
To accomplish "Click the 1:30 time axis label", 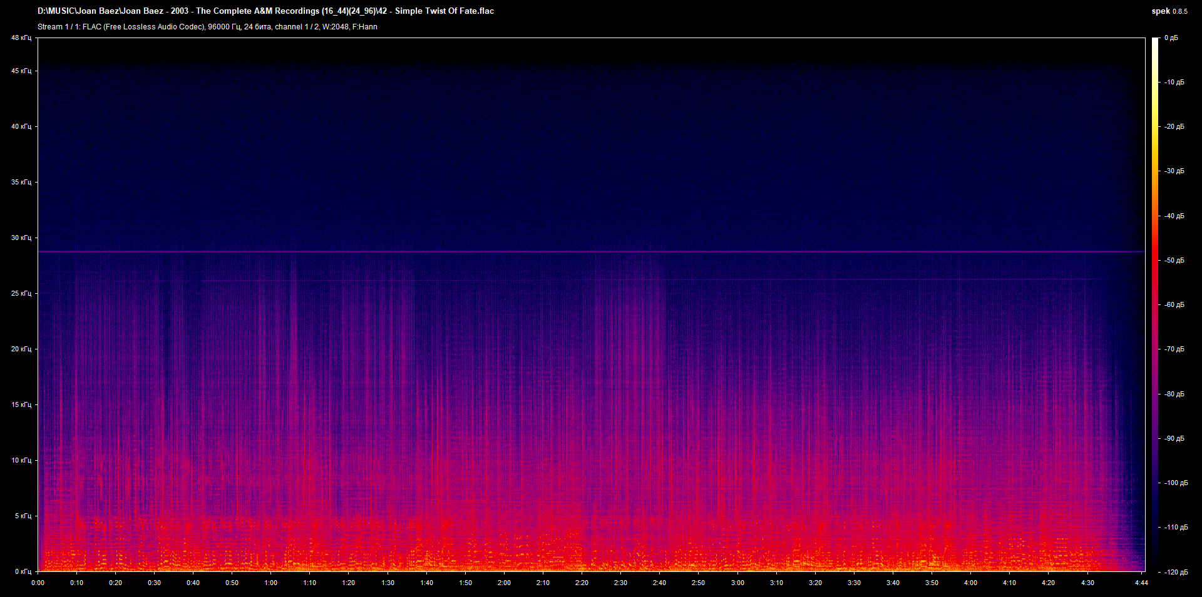I will pyautogui.click(x=388, y=583).
